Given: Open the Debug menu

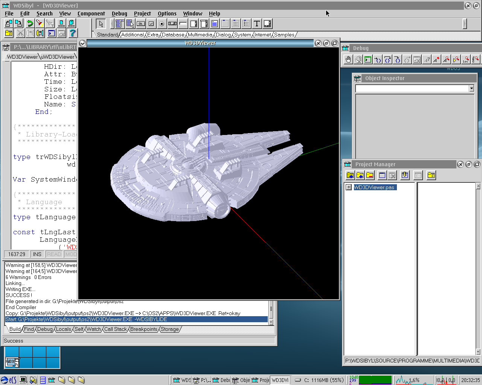Looking at the screenshot, I should [x=119, y=14].
